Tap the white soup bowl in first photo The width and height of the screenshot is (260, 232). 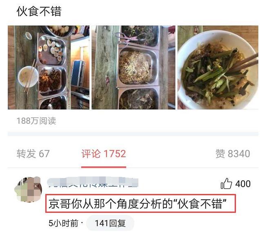[x=28, y=77]
